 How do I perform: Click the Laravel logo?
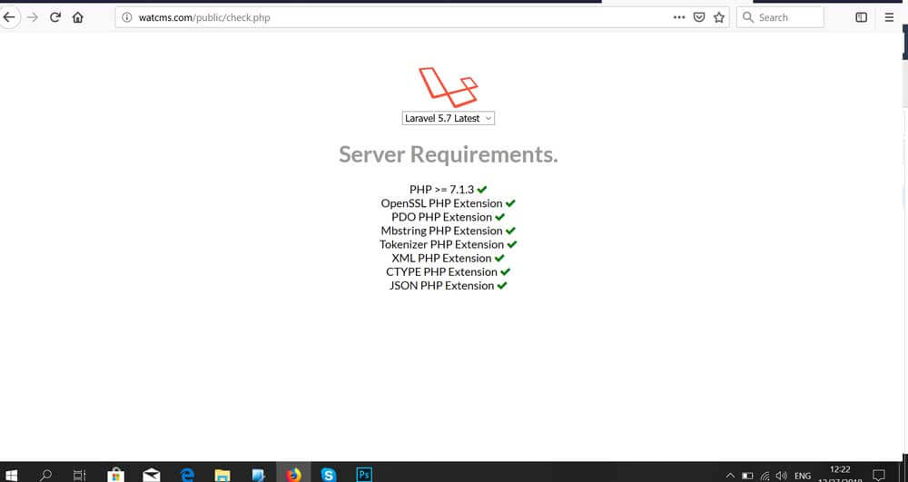pyautogui.click(x=449, y=87)
